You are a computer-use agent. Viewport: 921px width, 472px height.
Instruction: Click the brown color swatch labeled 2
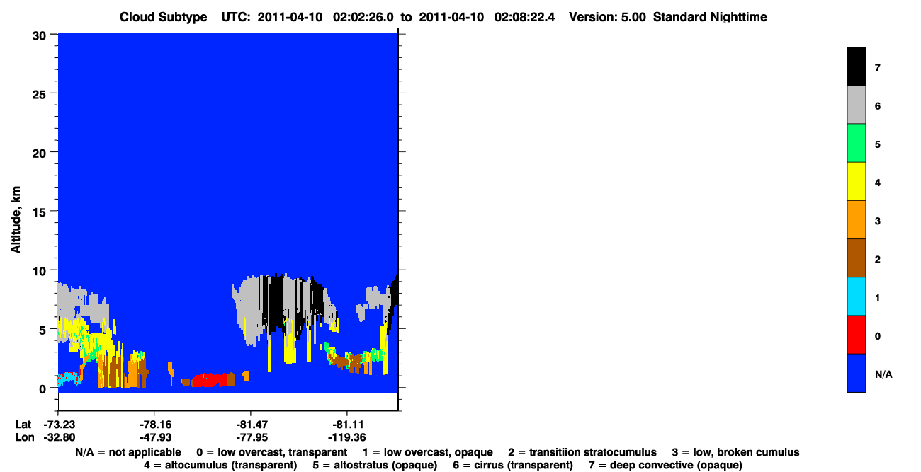[856, 258]
